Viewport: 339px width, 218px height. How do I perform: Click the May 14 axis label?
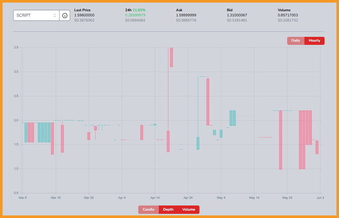click(x=254, y=198)
